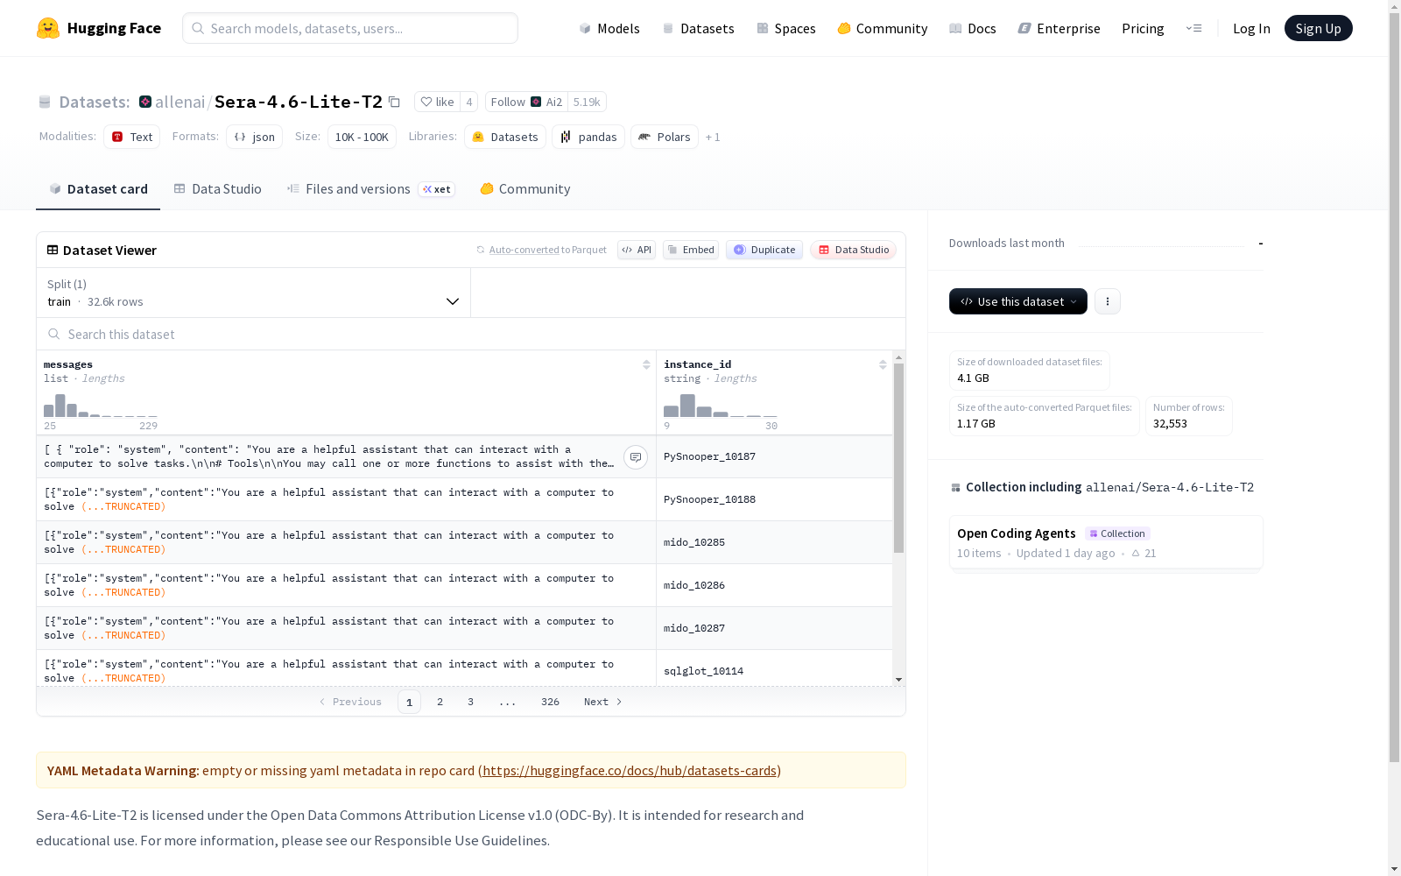1401x876 pixels.
Task: Sort the messages column via its sort arrows
Action: click(x=646, y=364)
